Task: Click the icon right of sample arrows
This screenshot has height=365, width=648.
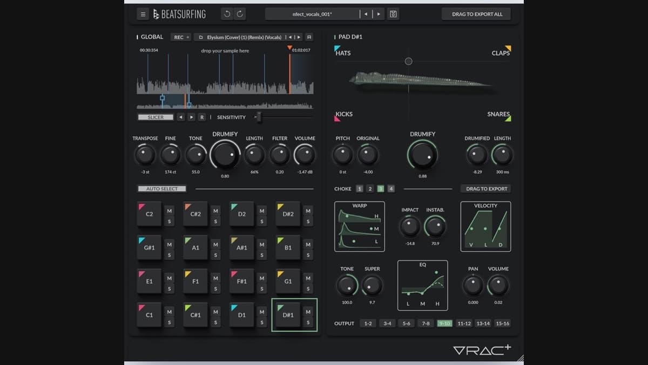Action: [309, 37]
